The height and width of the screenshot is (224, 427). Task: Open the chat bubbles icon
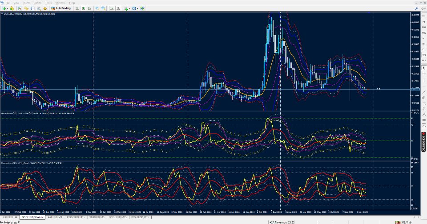tap(423, 8)
